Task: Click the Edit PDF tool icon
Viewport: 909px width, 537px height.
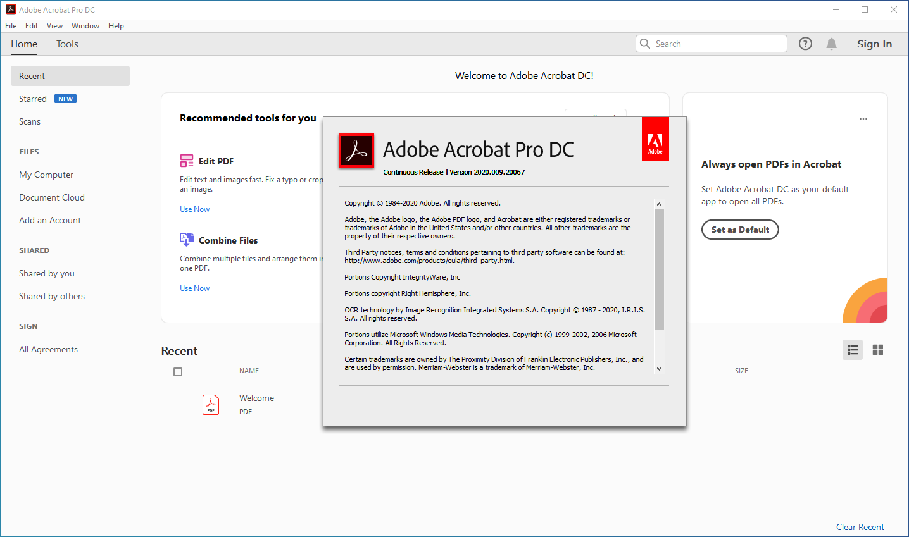Action: 187,161
